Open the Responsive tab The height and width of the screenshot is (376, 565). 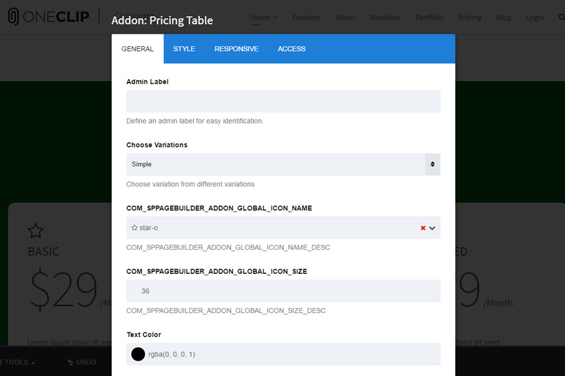pyautogui.click(x=236, y=49)
